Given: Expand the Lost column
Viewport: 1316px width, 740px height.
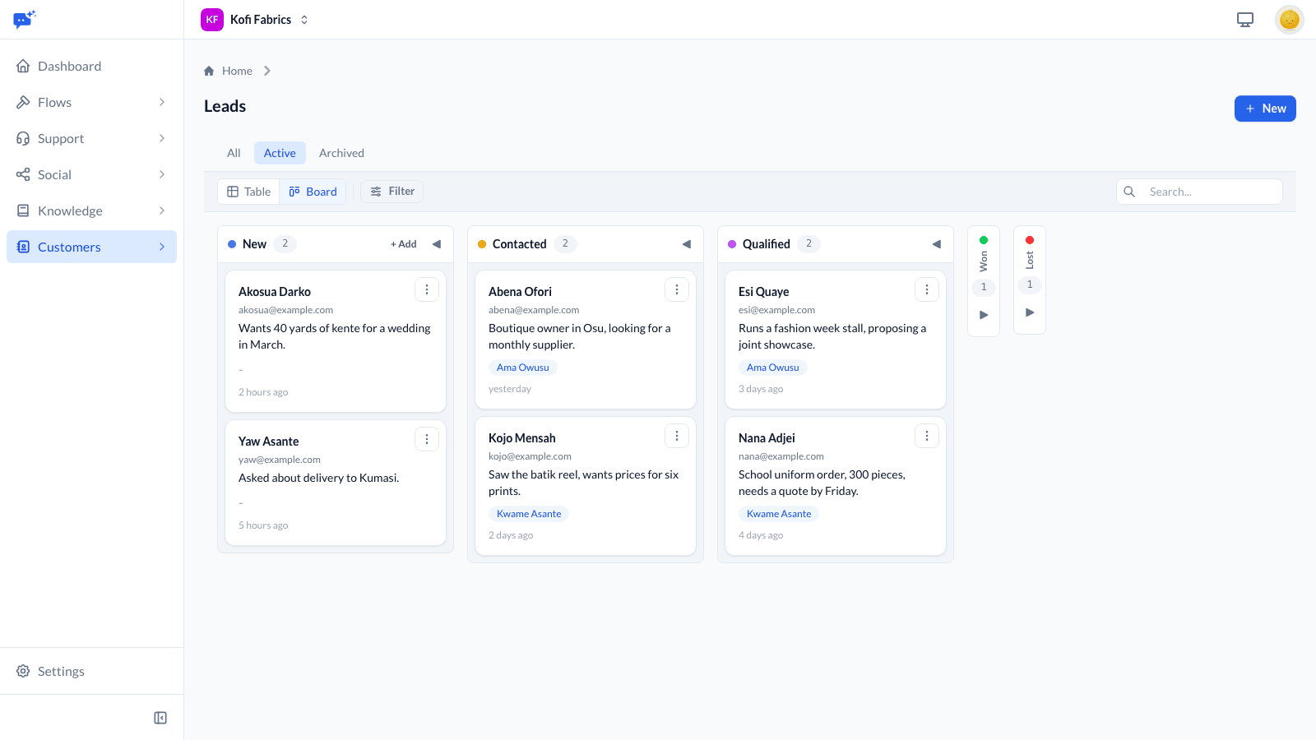Looking at the screenshot, I should click(1030, 312).
